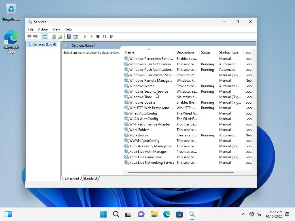Select Windows Remote Manage... service
The width and height of the screenshot is (295, 221).
coord(150,81)
